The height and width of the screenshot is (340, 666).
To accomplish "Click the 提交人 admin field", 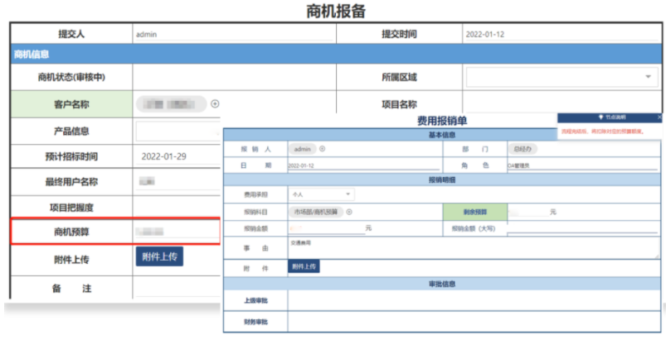I will click(x=234, y=35).
